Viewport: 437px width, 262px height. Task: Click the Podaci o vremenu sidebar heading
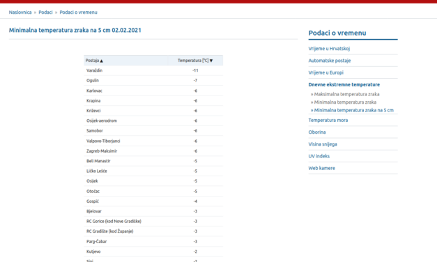click(337, 33)
